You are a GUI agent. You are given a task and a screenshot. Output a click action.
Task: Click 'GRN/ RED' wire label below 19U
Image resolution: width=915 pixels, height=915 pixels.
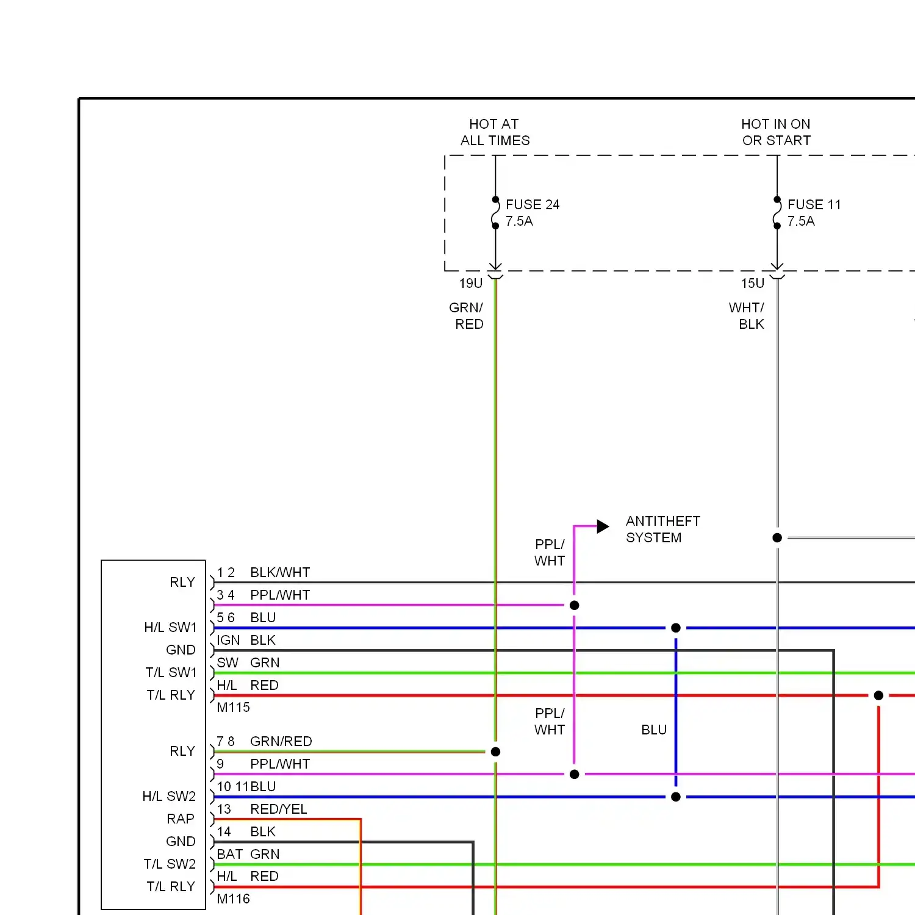[x=467, y=316]
